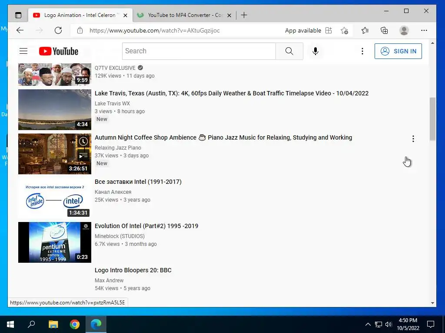Show hidden system tray icons

[368, 324]
